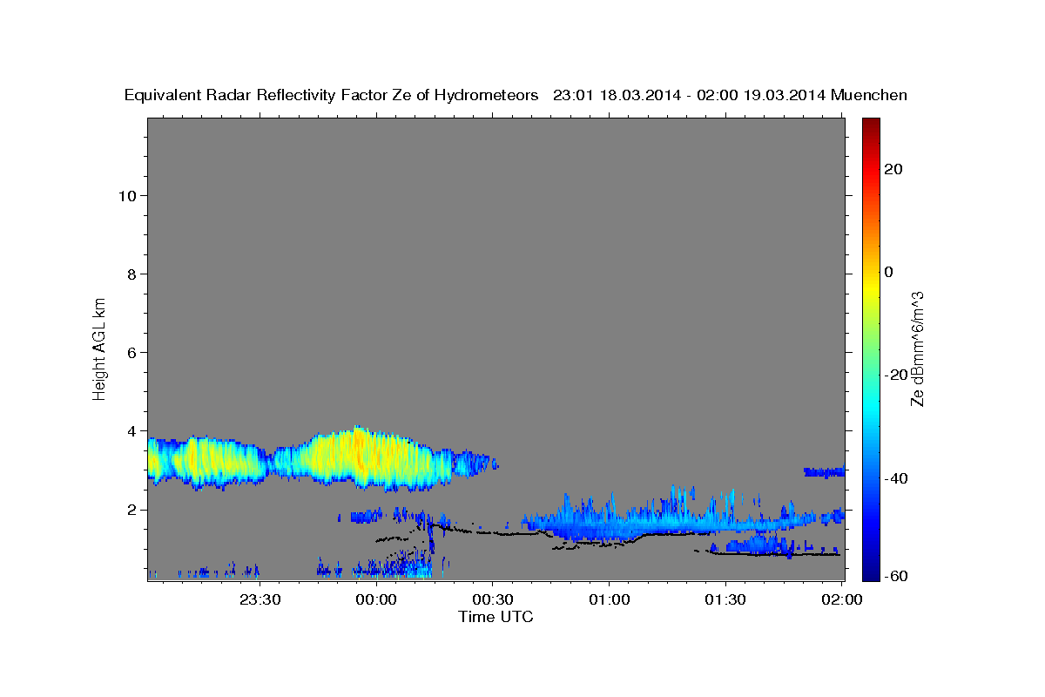Click the height tick label 4
Viewport: 1045px width, 697px height.
[x=131, y=431]
